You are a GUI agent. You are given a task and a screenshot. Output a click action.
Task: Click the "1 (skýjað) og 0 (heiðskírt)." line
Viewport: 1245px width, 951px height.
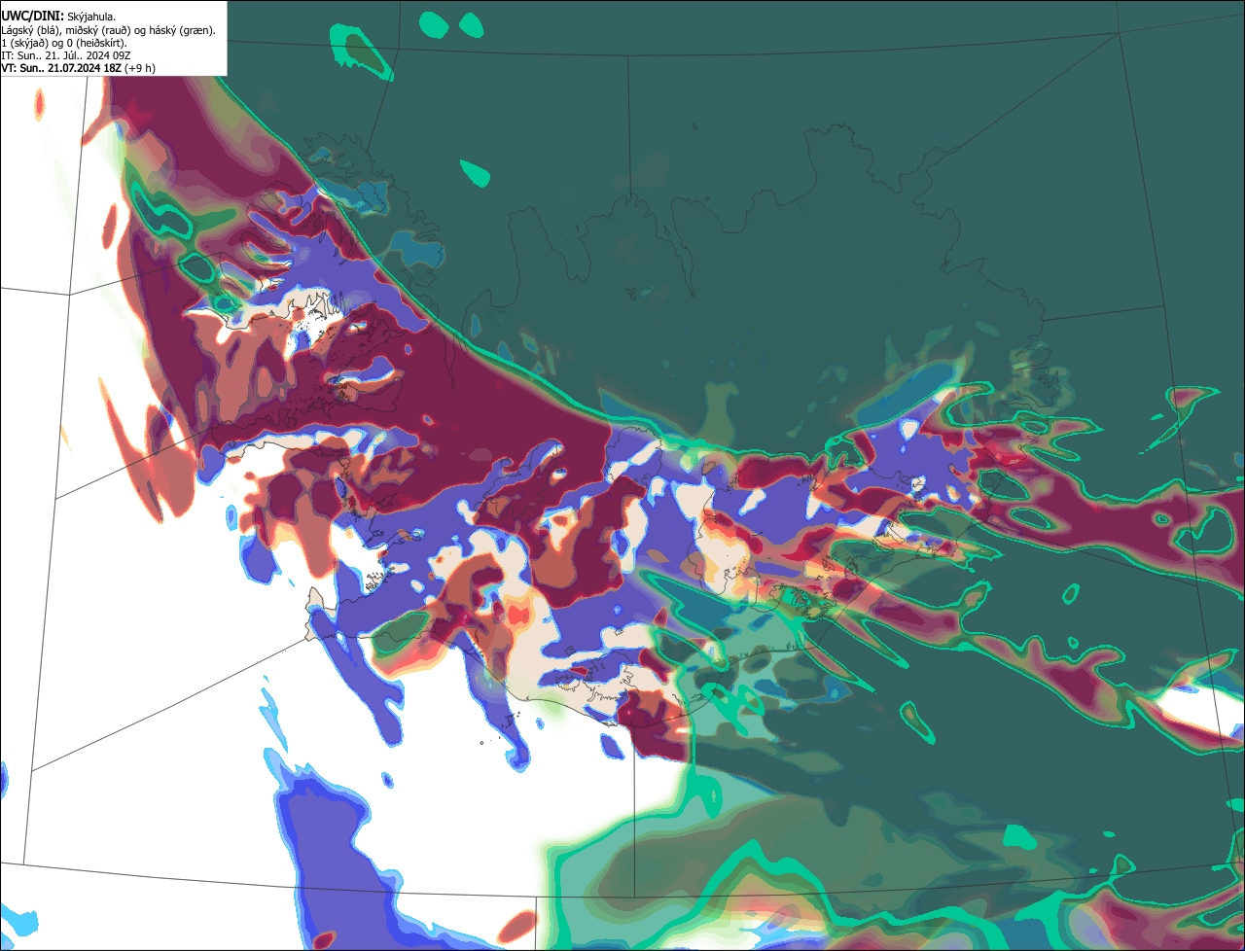tap(64, 43)
